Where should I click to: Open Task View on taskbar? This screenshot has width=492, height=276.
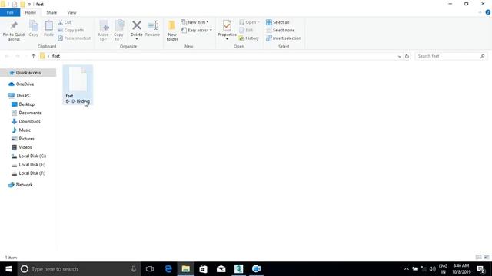click(x=150, y=269)
